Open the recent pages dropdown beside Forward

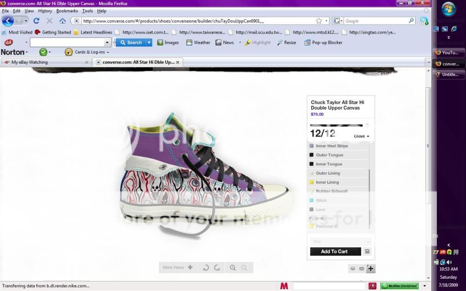coord(26,21)
